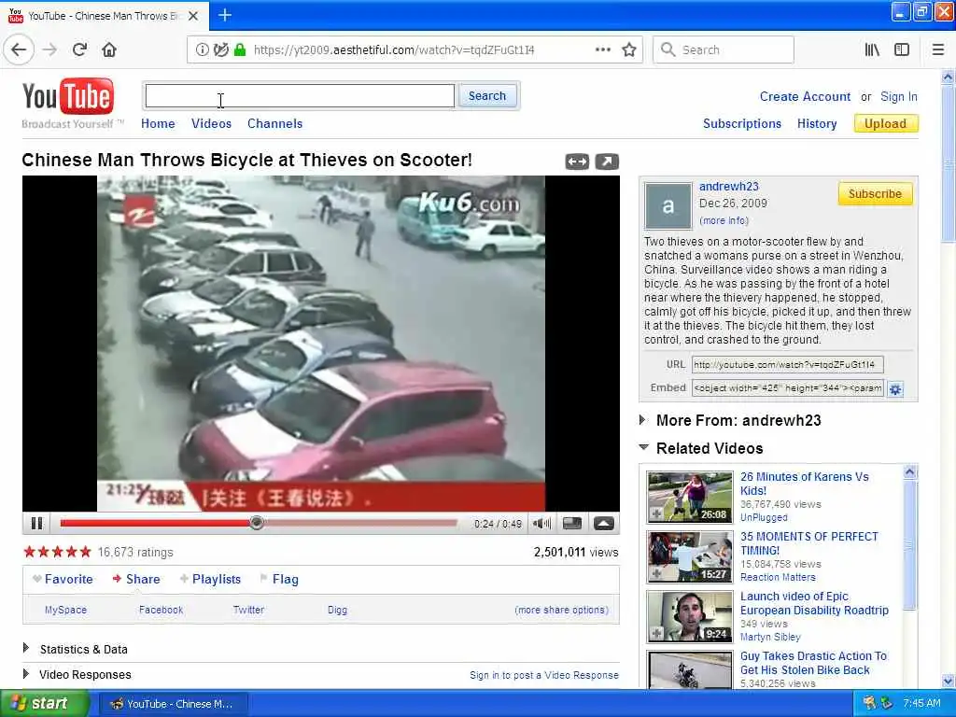Pop out the video with the arrow icon
The width and height of the screenshot is (956, 717).
tap(607, 162)
